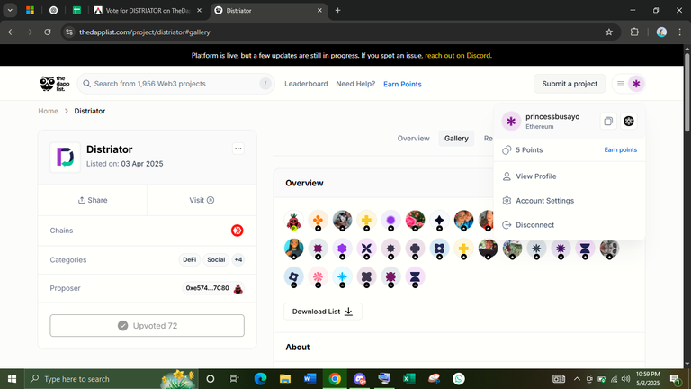Image resolution: width=691 pixels, height=389 pixels.
Task: Click the proposer avatar next to 0xe574...7C80
Action: pos(238,288)
